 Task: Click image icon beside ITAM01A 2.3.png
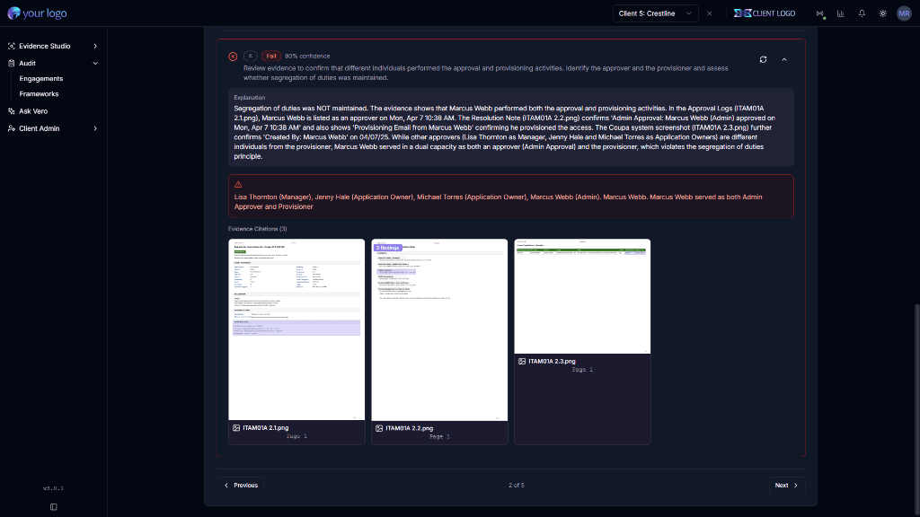coord(522,362)
